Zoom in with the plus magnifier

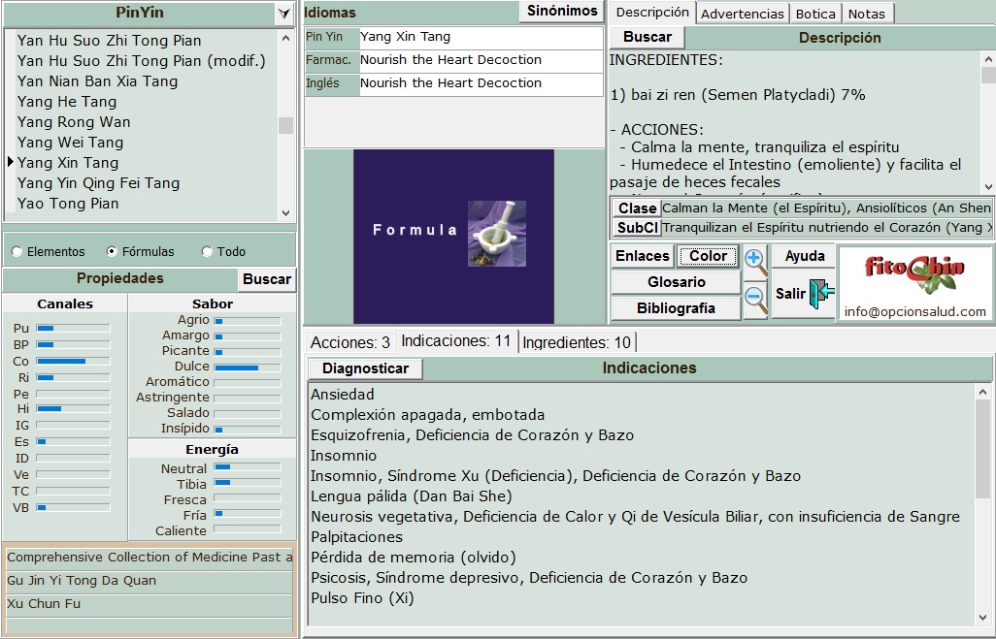(x=755, y=262)
